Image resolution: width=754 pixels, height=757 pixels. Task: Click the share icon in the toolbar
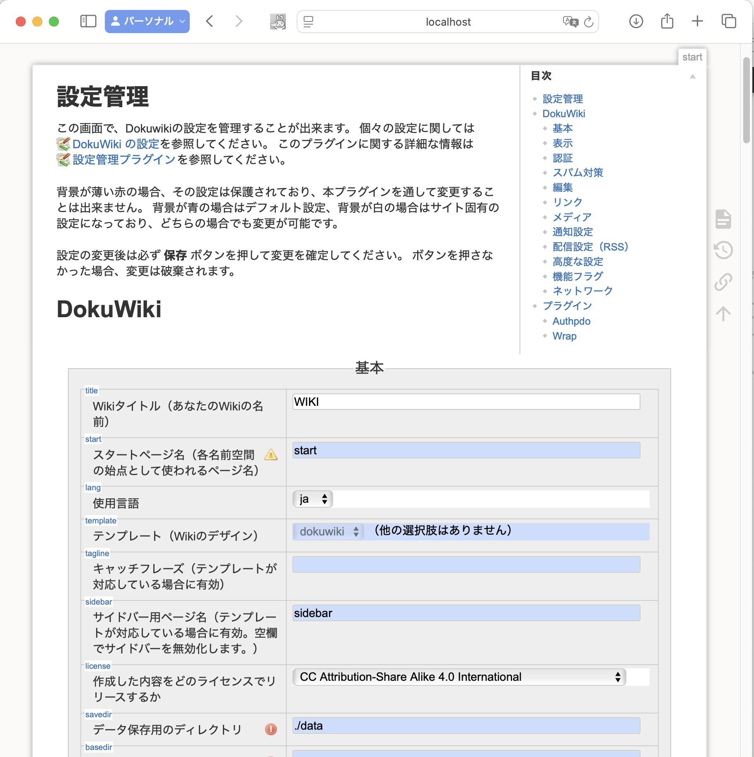[x=667, y=21]
